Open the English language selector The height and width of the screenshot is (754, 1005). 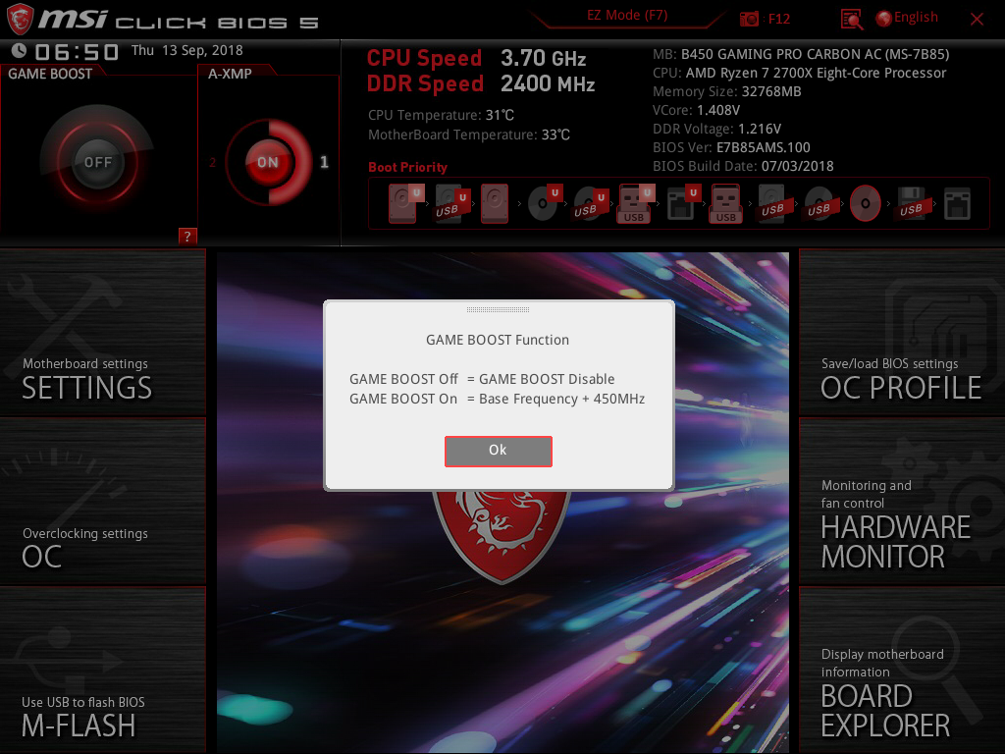(916, 18)
